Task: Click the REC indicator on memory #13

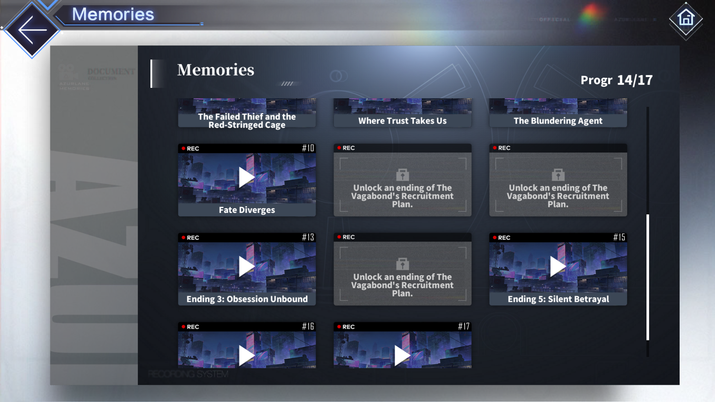Action: tap(190, 237)
